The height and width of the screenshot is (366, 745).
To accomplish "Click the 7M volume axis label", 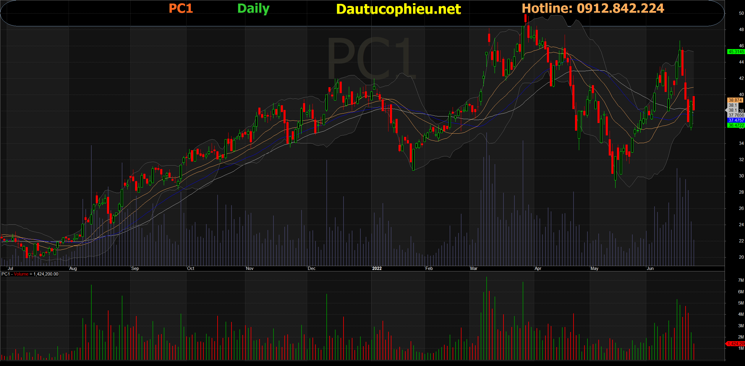I will pyautogui.click(x=741, y=280).
